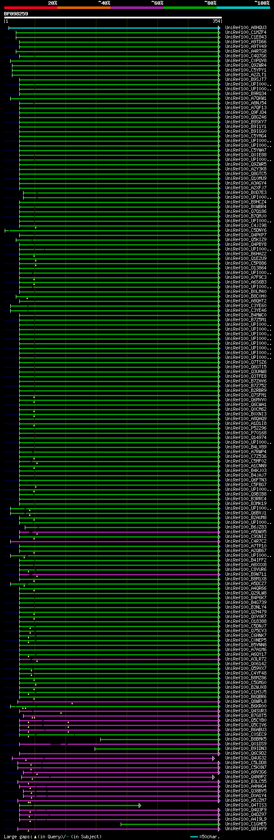
Task: Open the UniRef100_A3LR72 entry
Action: 246,659
